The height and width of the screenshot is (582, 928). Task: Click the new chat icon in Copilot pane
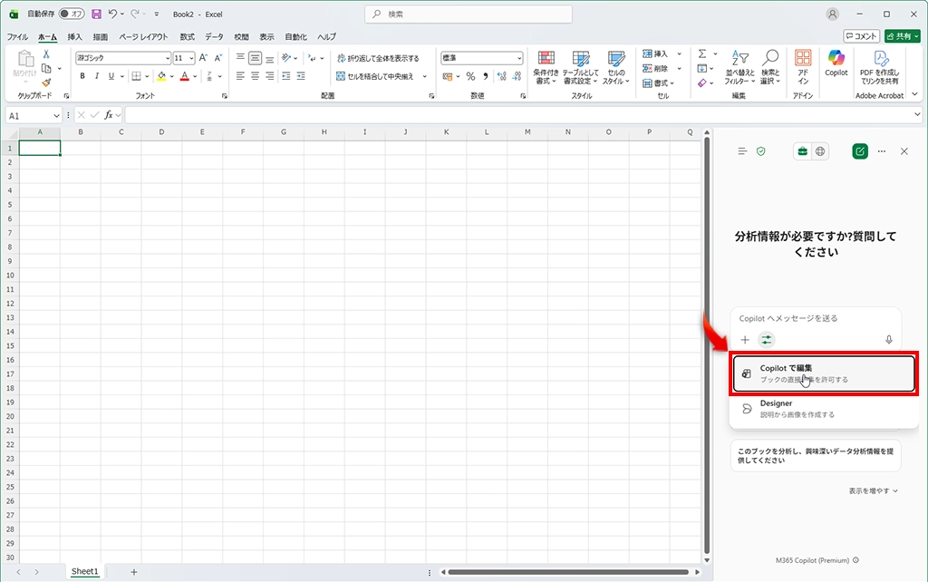(859, 151)
